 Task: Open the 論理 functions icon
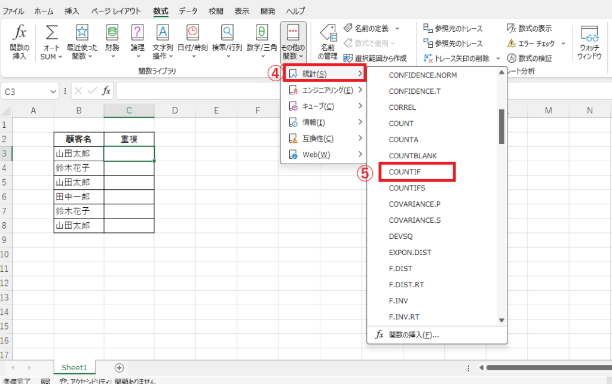[x=137, y=33]
